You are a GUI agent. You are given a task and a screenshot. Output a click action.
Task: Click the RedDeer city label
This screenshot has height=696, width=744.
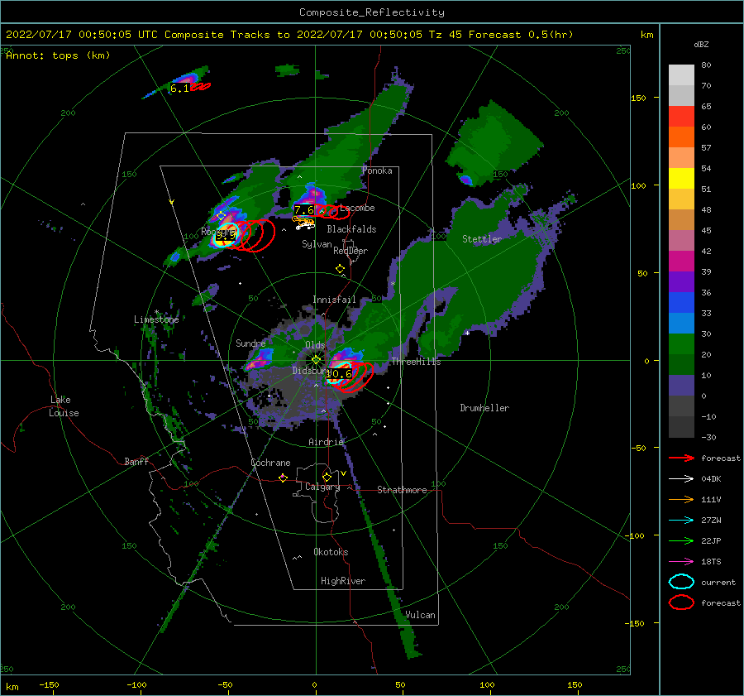pyautogui.click(x=351, y=251)
